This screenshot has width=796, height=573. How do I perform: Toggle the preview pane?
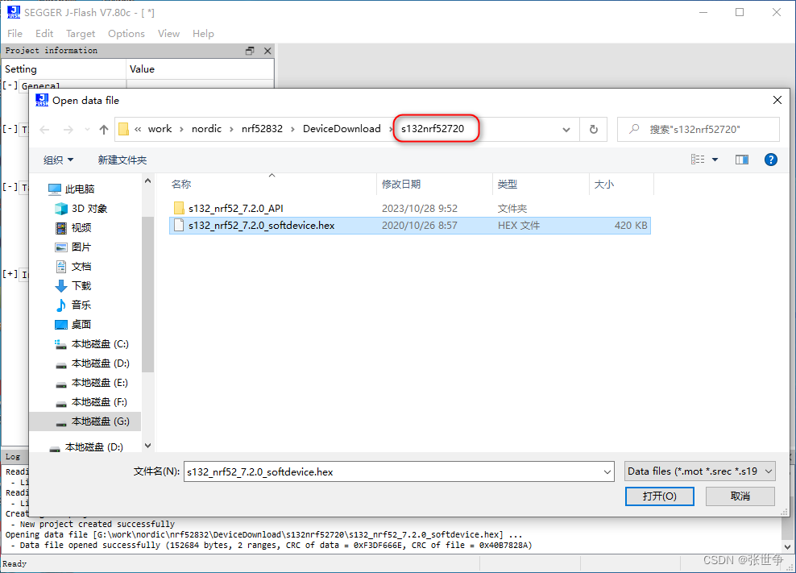(742, 160)
